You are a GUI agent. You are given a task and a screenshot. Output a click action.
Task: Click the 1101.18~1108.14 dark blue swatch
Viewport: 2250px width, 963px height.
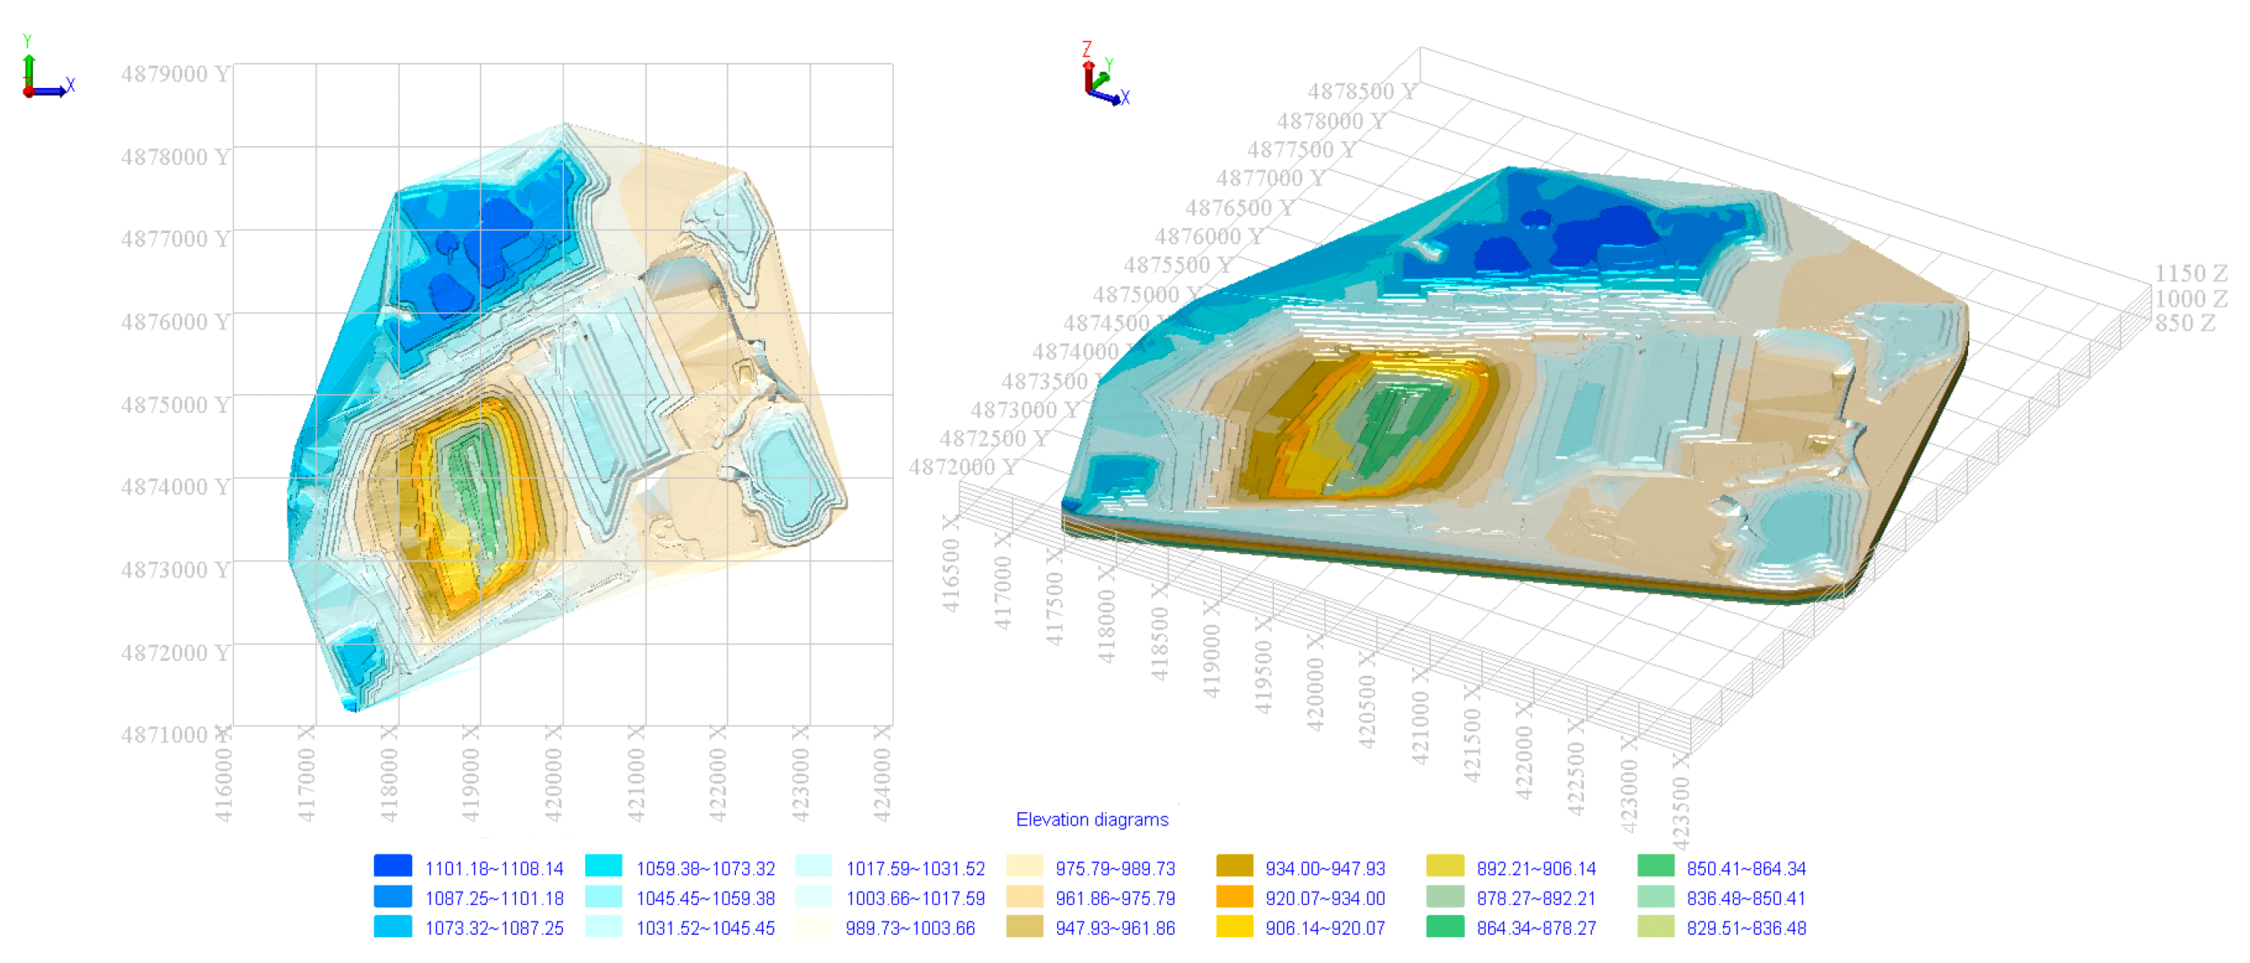392,866
